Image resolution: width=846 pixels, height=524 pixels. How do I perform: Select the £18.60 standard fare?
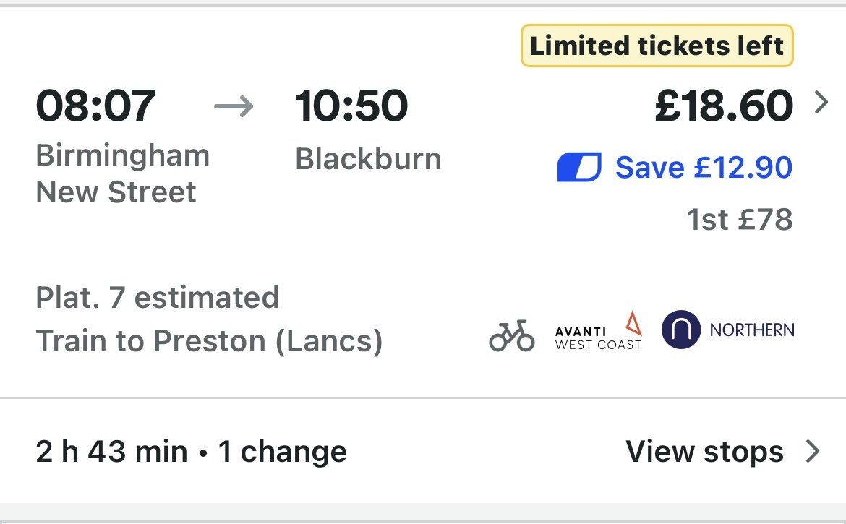[724, 106]
